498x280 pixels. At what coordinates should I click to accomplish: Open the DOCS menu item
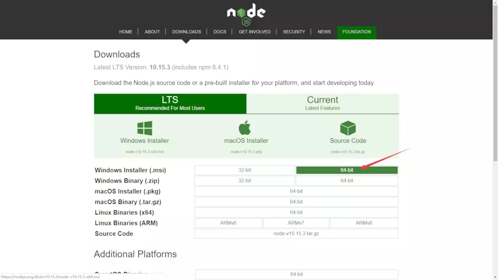pyautogui.click(x=220, y=32)
